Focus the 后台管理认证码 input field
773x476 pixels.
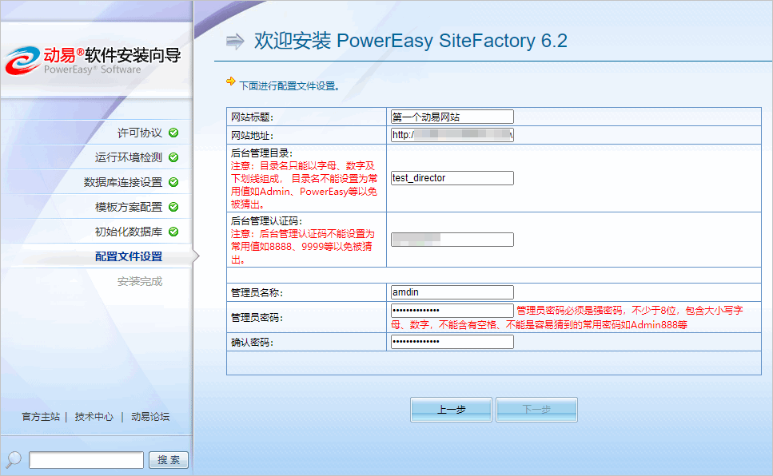pos(452,240)
